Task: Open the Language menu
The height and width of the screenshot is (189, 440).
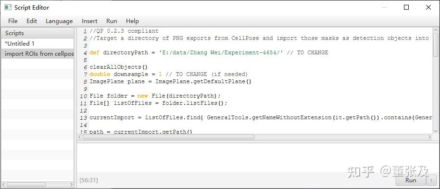Action: (x=59, y=21)
